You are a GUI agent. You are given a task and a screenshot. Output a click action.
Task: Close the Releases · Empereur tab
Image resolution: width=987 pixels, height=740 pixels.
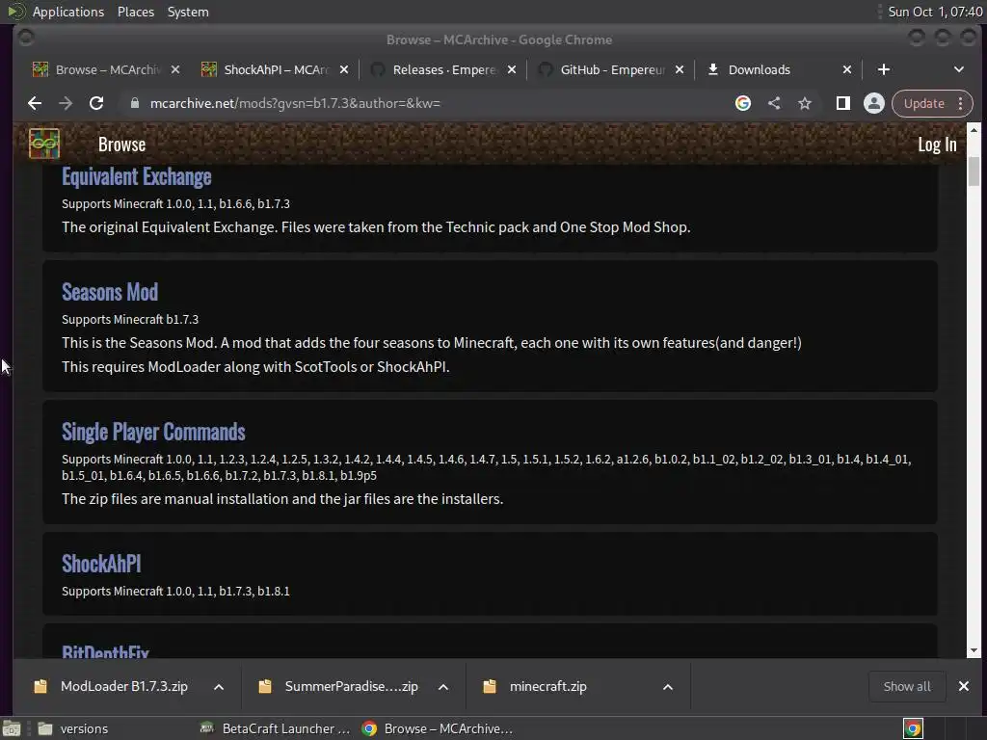[512, 69]
